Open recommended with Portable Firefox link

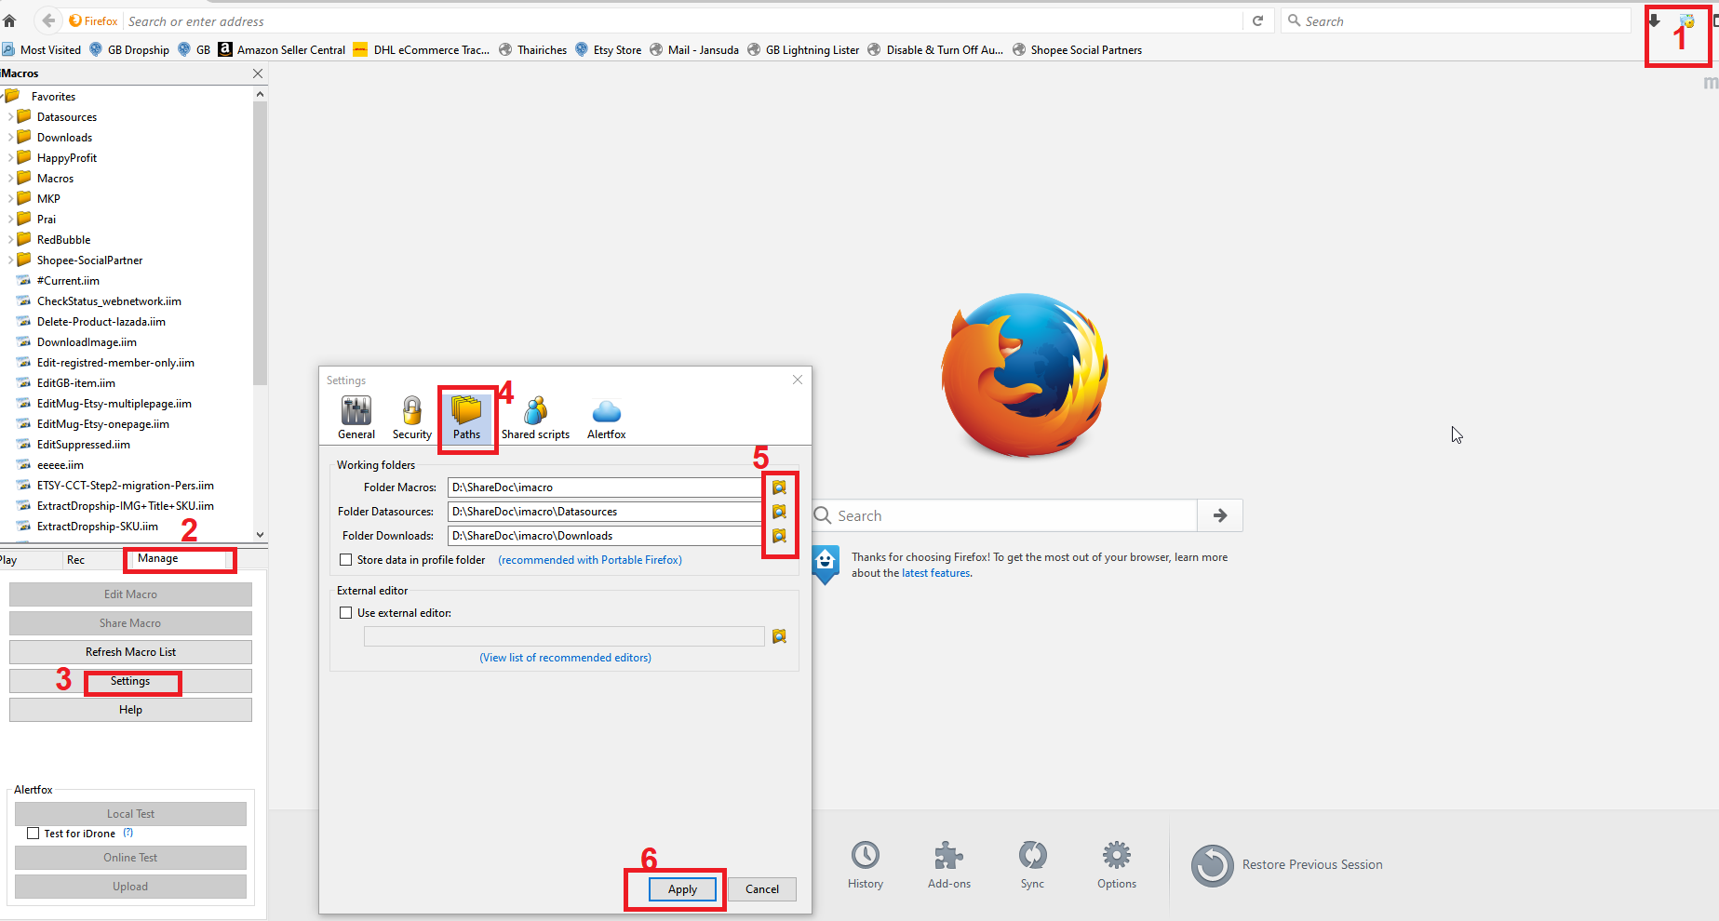[590, 560]
